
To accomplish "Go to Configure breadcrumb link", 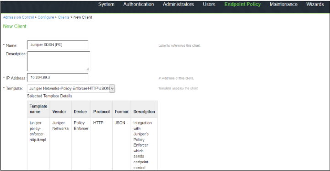I will tap(46, 17).
